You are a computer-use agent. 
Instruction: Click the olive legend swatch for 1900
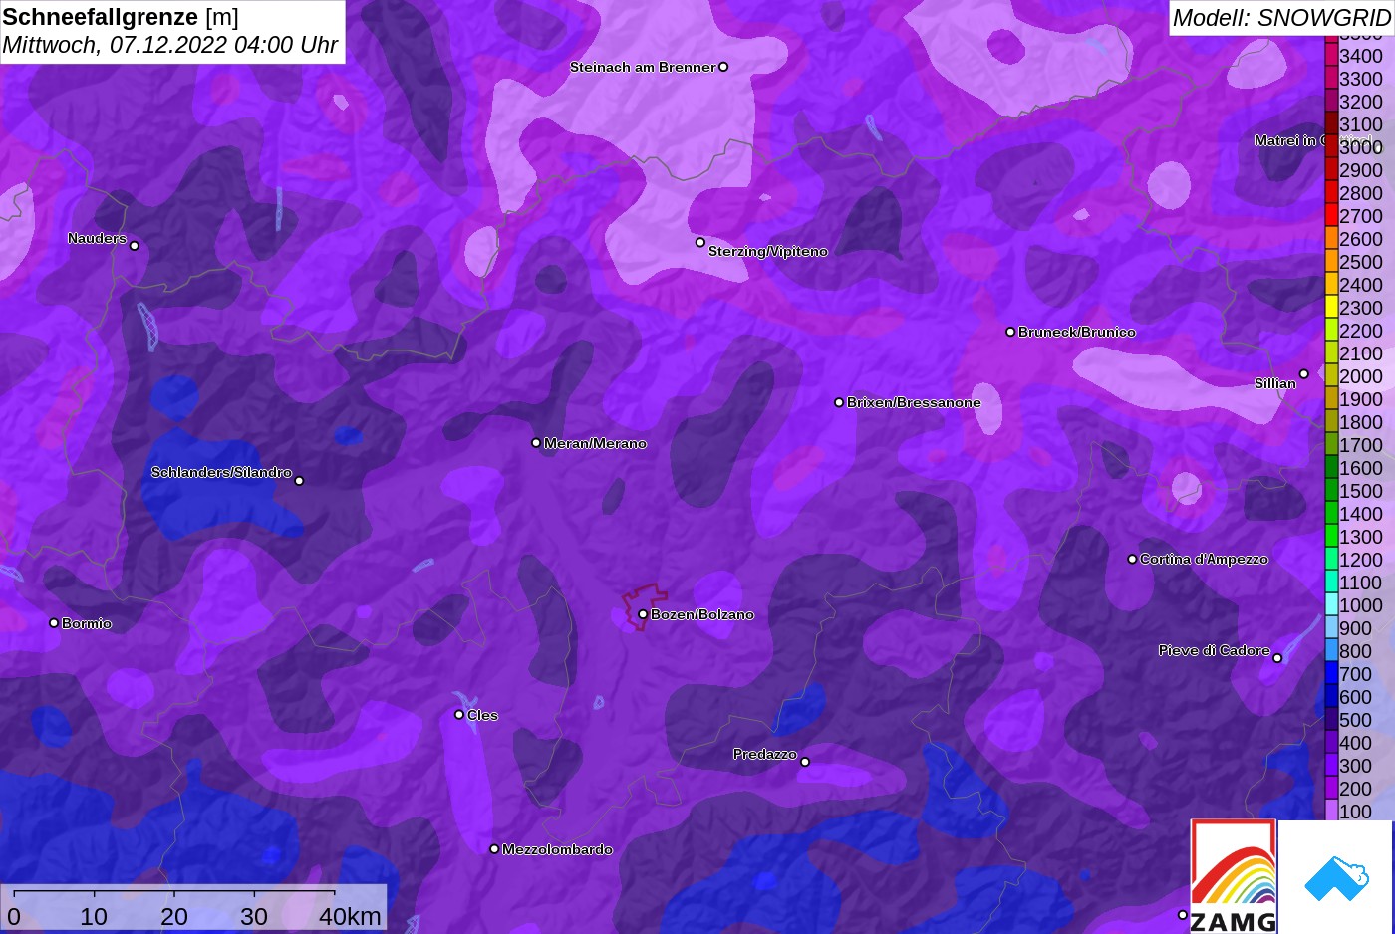click(x=1331, y=398)
